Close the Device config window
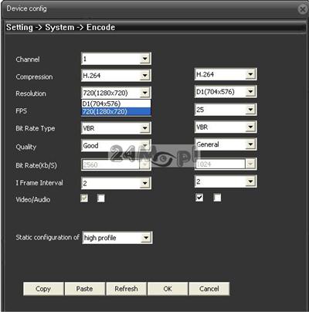The image size is (309, 312). 303,9
